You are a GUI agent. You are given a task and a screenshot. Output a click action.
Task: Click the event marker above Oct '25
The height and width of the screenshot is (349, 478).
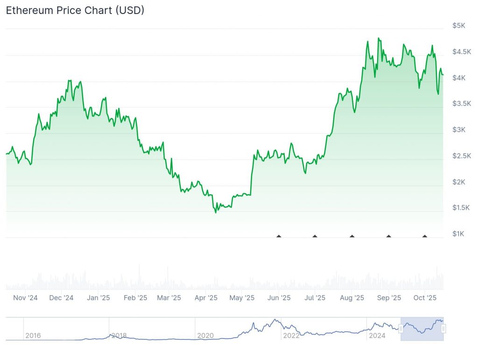(x=425, y=236)
